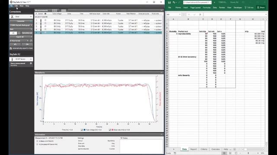Collapse the Measurements panel

(x=161, y=10)
